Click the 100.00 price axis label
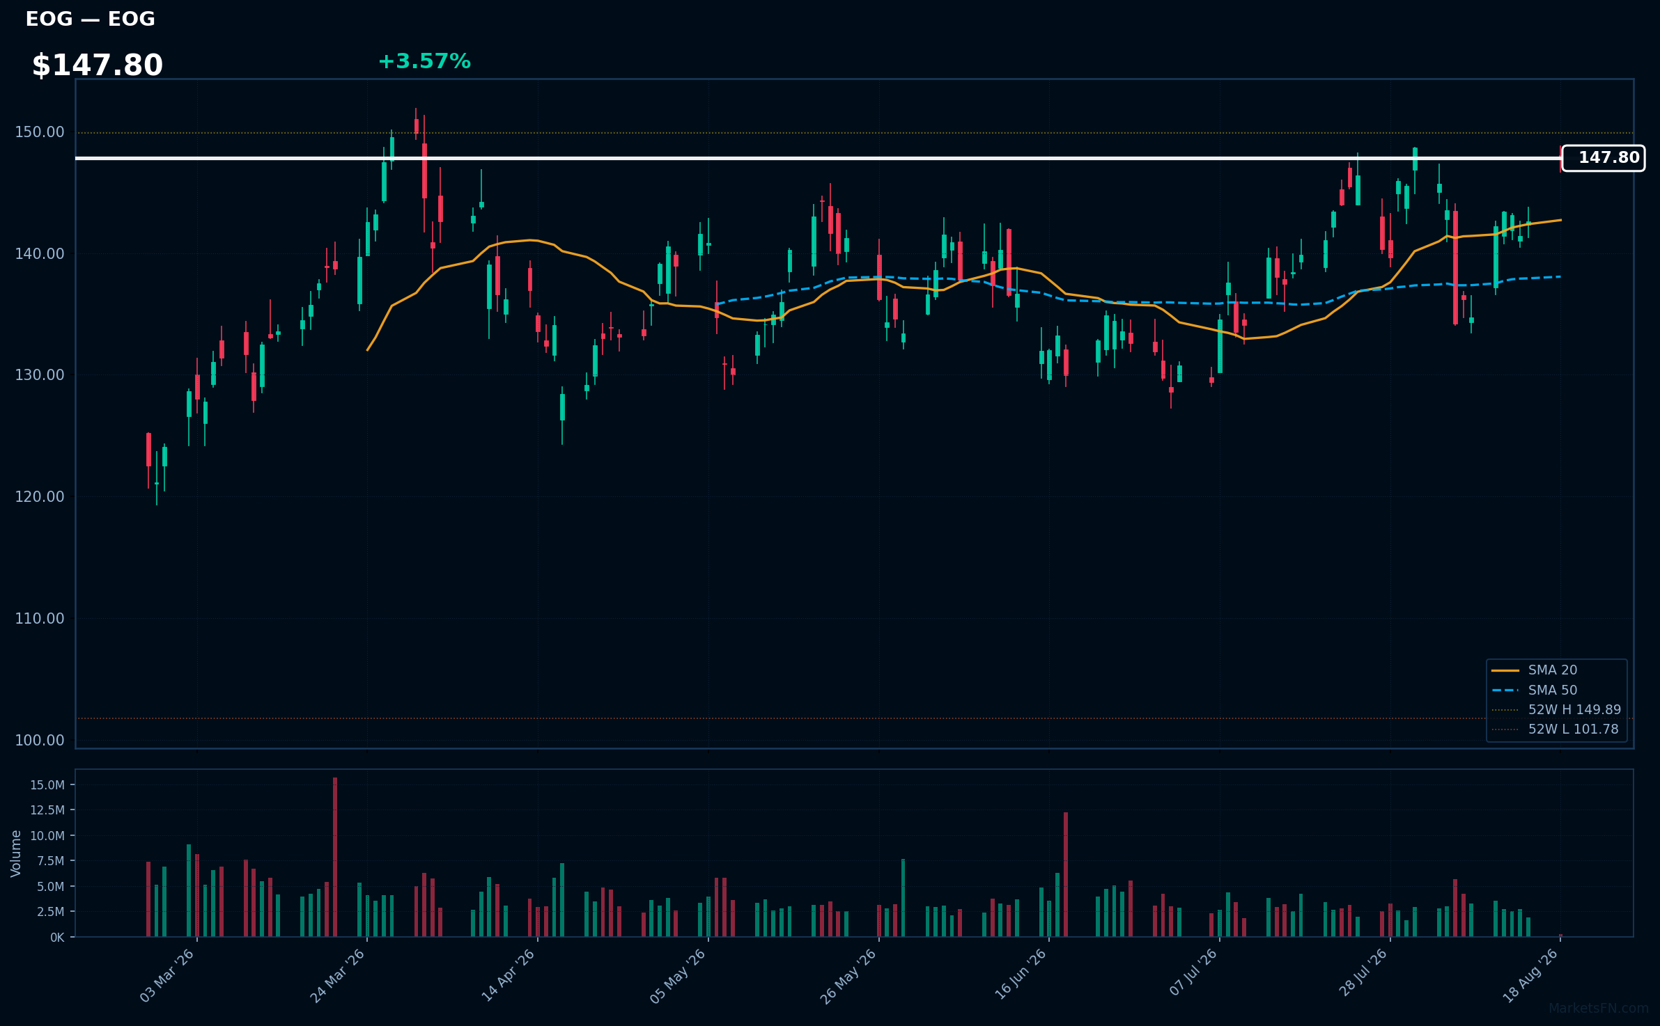The height and width of the screenshot is (1026, 1660). [39, 741]
